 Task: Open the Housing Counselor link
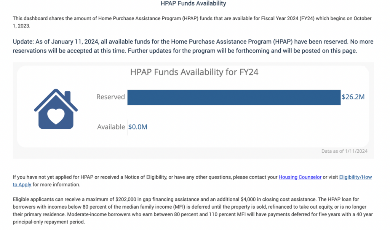coord(300,177)
